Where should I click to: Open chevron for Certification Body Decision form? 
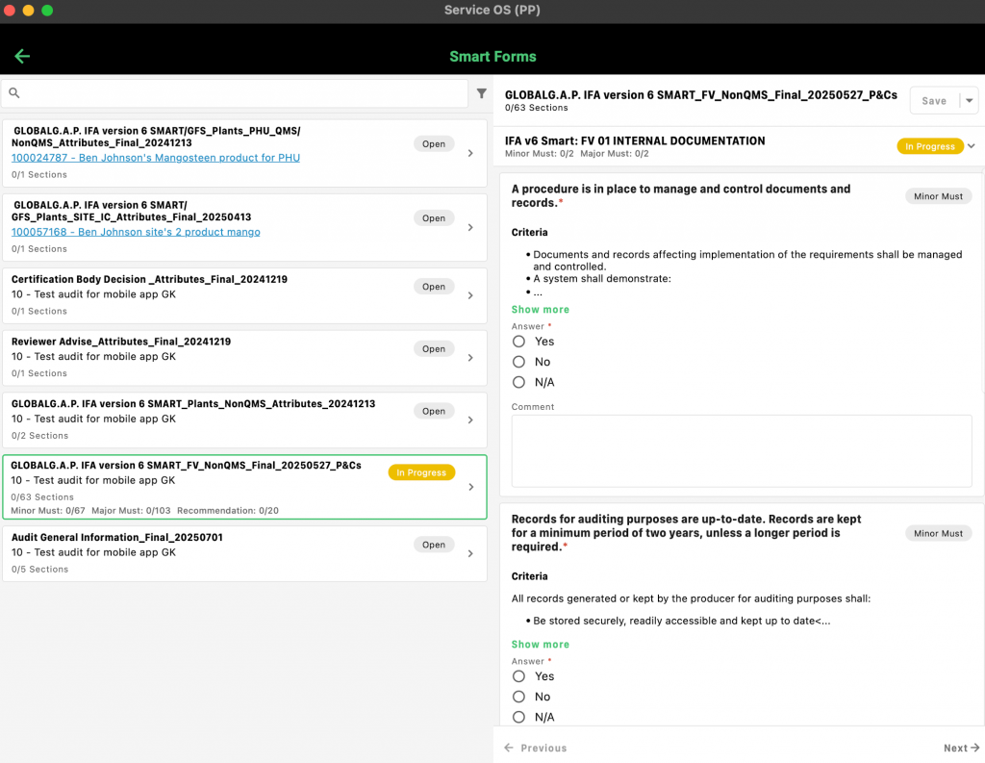(x=470, y=295)
